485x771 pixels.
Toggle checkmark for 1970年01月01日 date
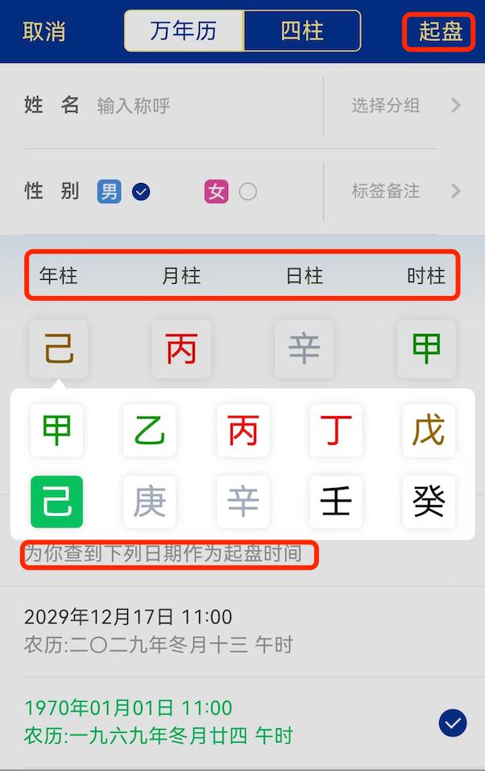click(x=452, y=723)
